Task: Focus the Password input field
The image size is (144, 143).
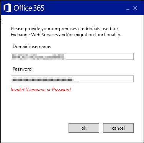Action: tap(72, 79)
